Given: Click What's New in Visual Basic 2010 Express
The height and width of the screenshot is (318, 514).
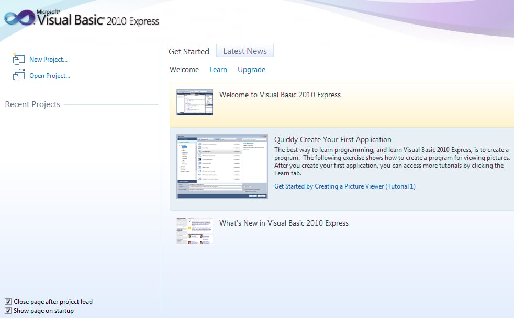Looking at the screenshot, I should coord(284,223).
